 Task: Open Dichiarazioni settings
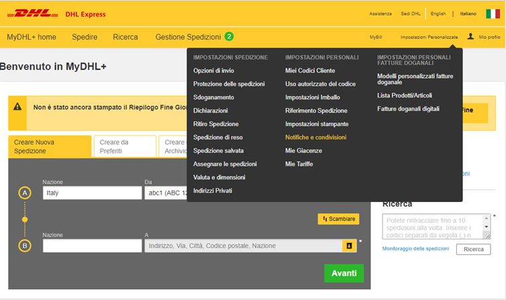(211, 111)
